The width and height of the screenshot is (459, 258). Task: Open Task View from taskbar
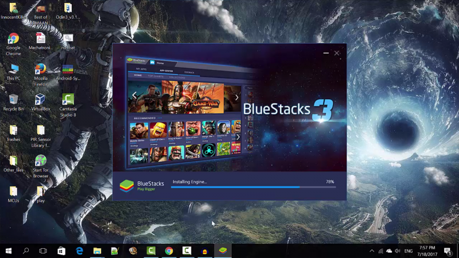click(x=43, y=251)
